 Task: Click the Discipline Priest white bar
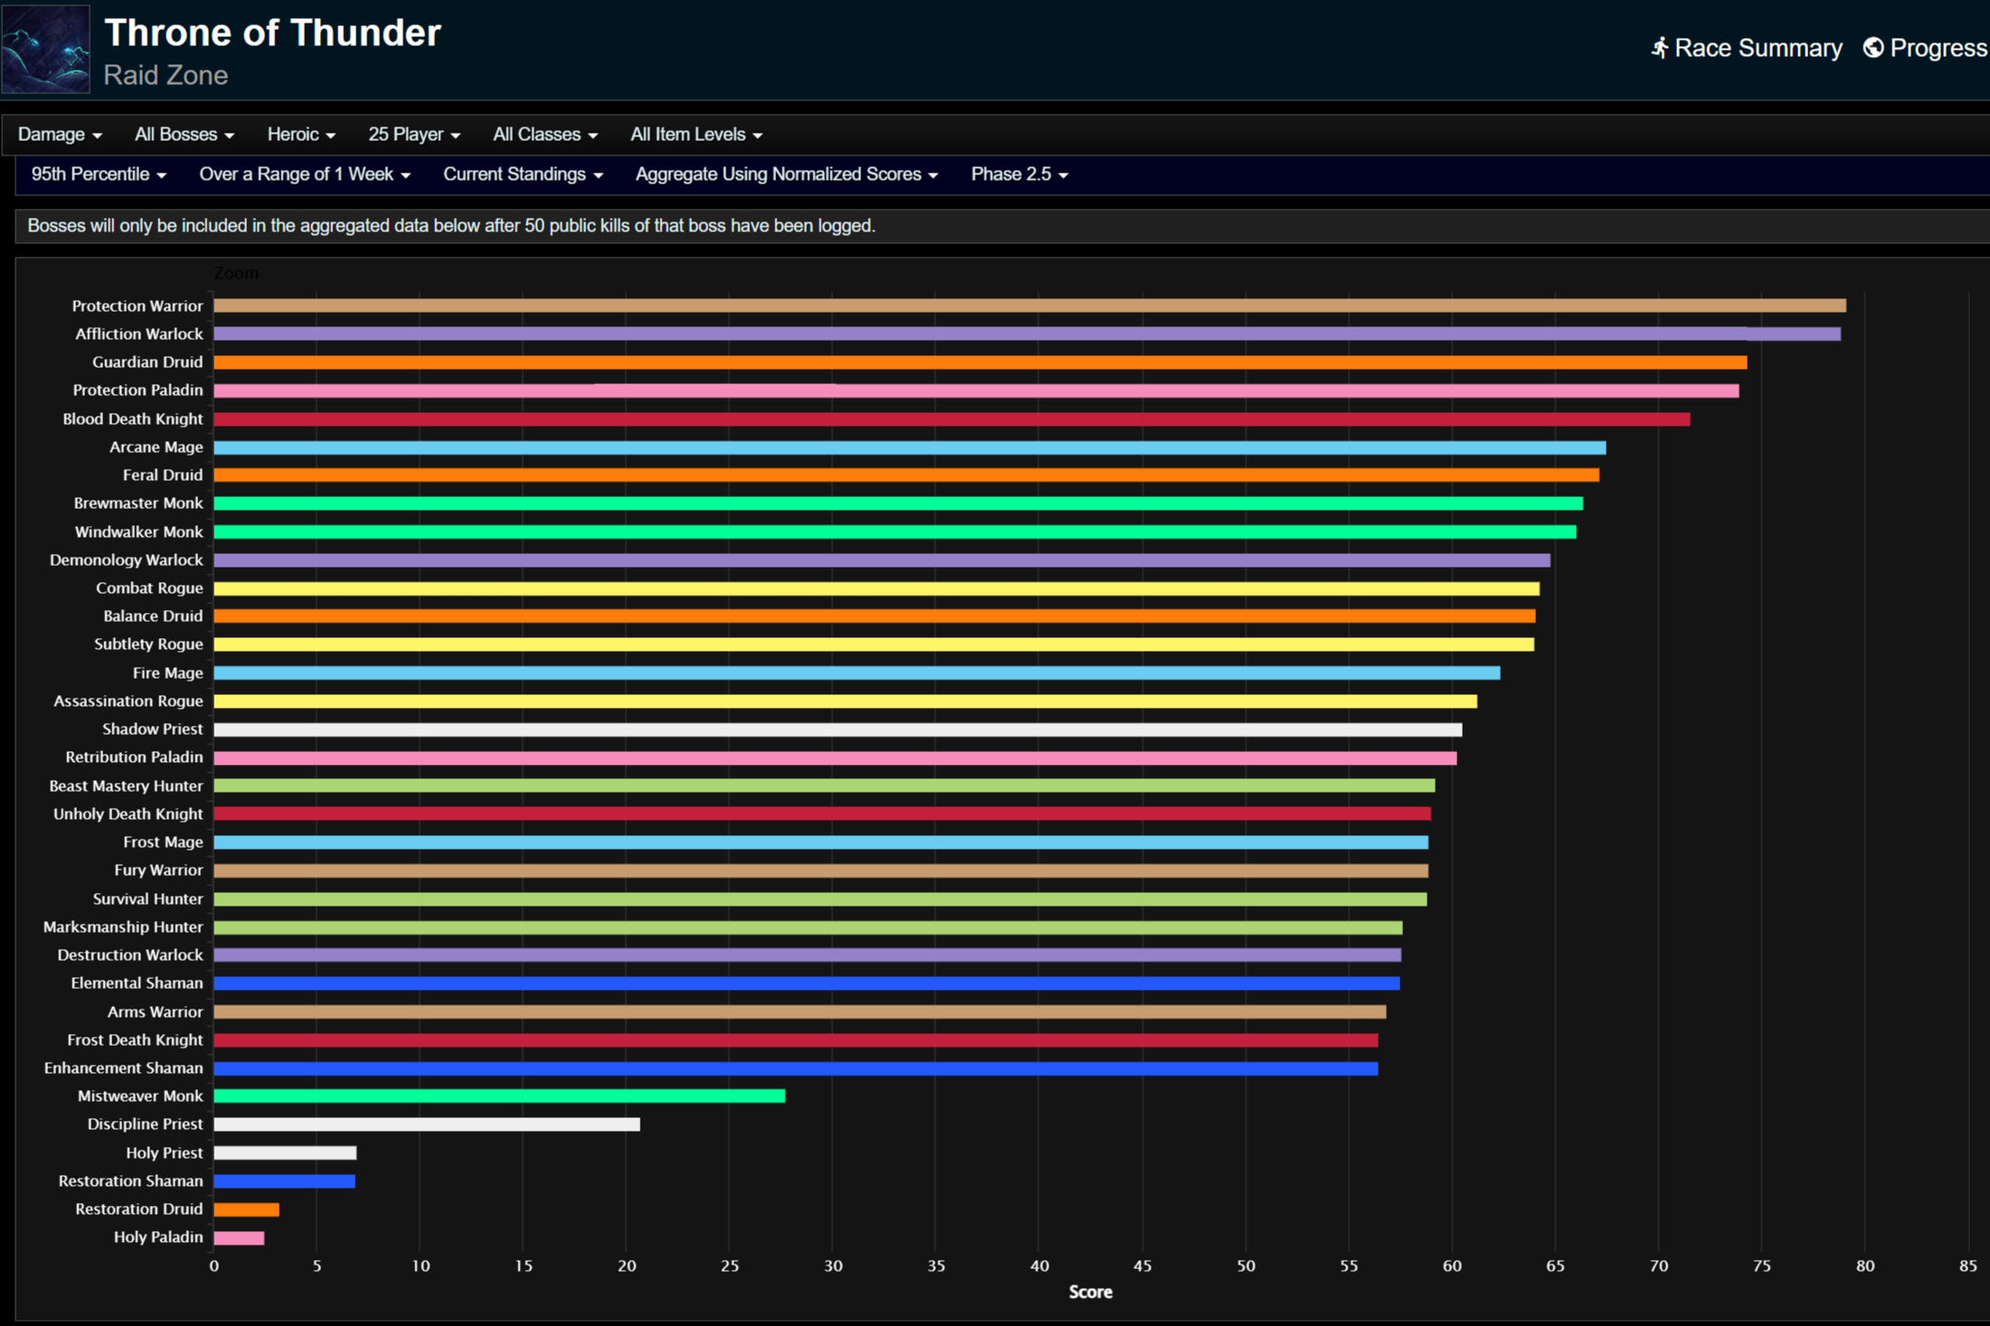[x=427, y=1124]
